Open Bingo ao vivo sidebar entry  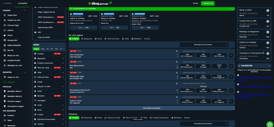13,55
